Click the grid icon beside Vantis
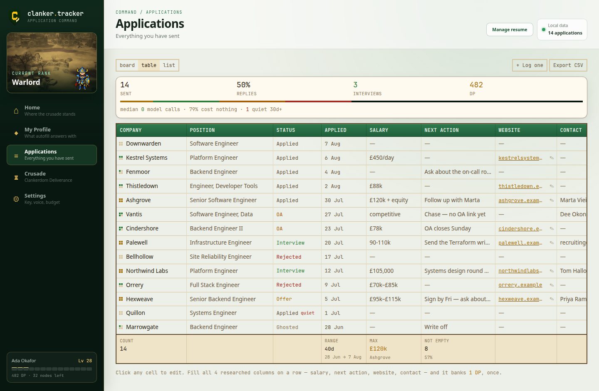 (121, 215)
